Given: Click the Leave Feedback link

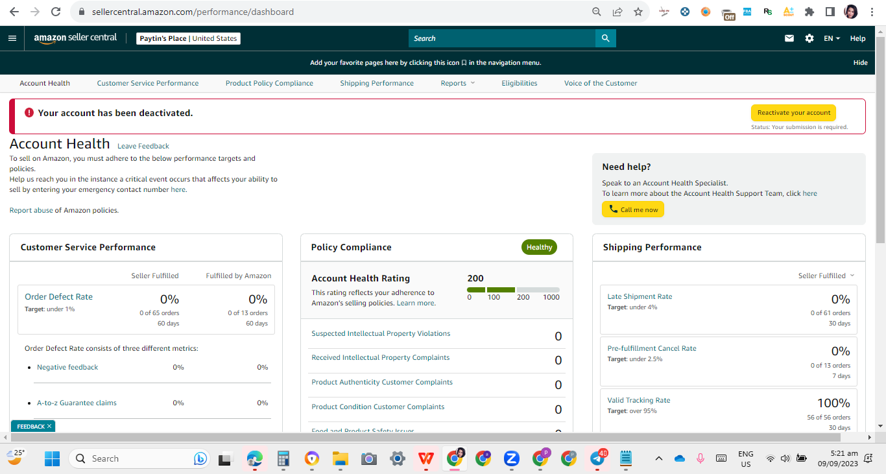Looking at the screenshot, I should [143, 146].
